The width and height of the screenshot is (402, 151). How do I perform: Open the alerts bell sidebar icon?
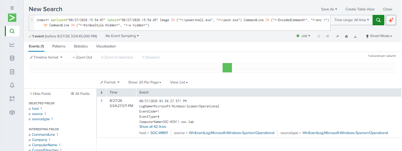coord(12,85)
